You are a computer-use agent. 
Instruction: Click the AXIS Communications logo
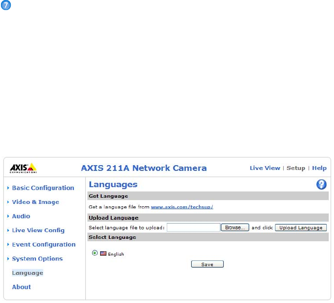(x=23, y=168)
